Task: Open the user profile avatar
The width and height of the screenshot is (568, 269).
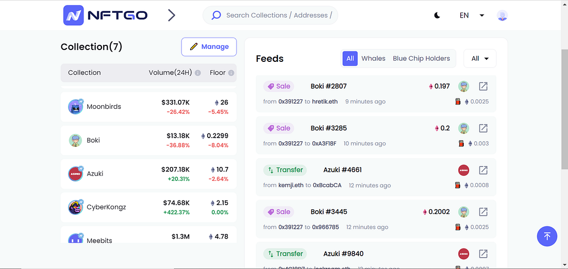Action: 502,15
